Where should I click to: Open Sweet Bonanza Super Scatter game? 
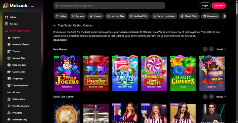(x=154, y=73)
